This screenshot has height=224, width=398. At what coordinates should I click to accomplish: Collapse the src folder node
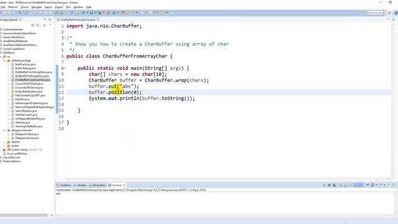[x=1, y=57]
